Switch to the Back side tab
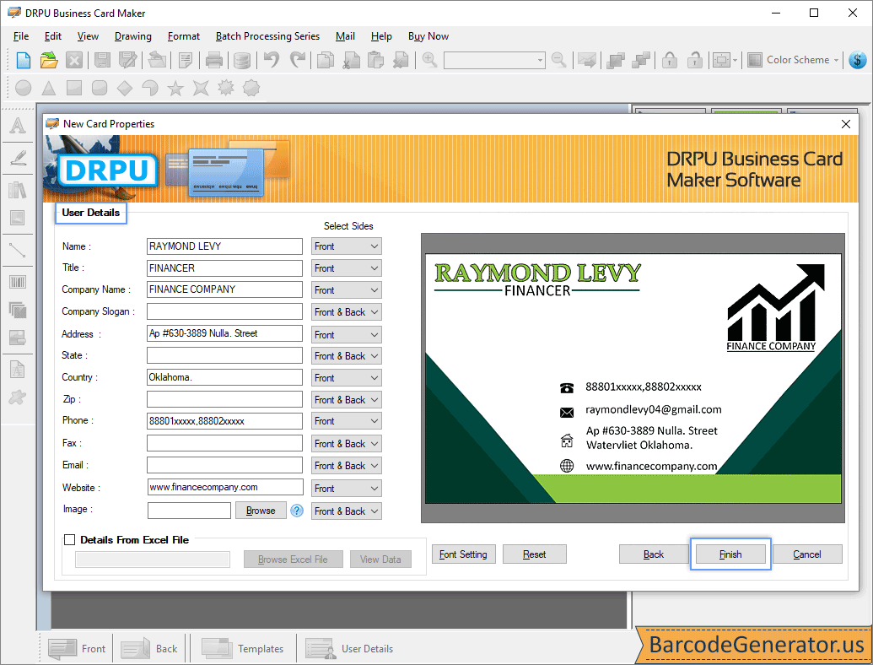873x665 pixels. point(149,649)
